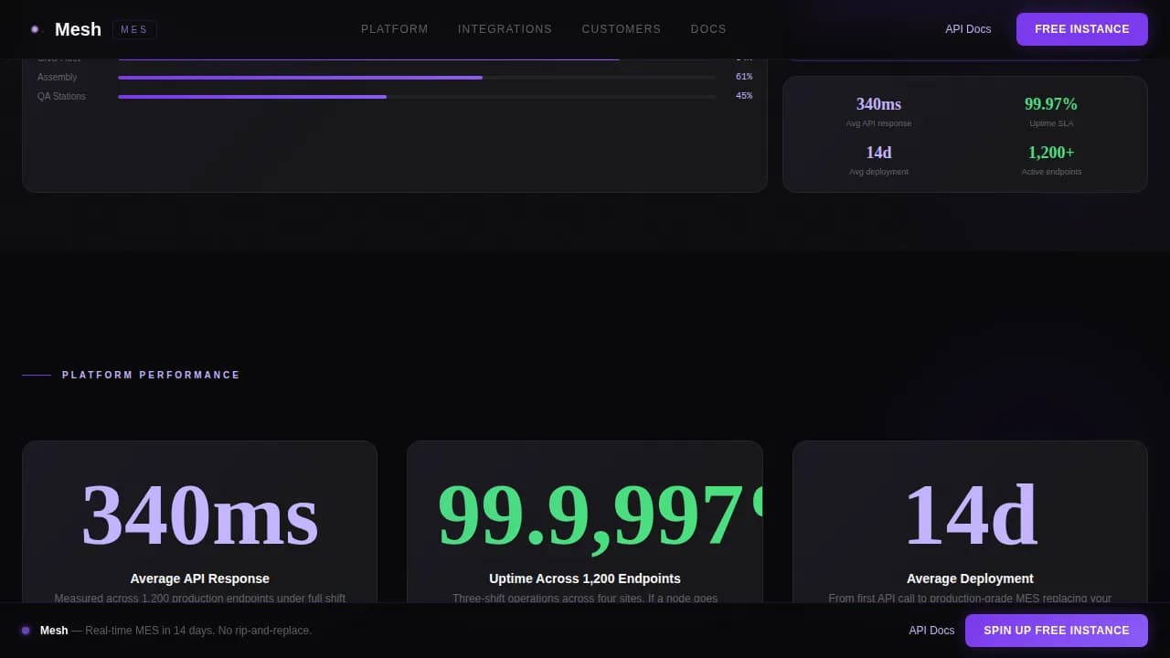The image size is (1170, 658).
Task: Open the Customers nav link
Action: point(621,29)
